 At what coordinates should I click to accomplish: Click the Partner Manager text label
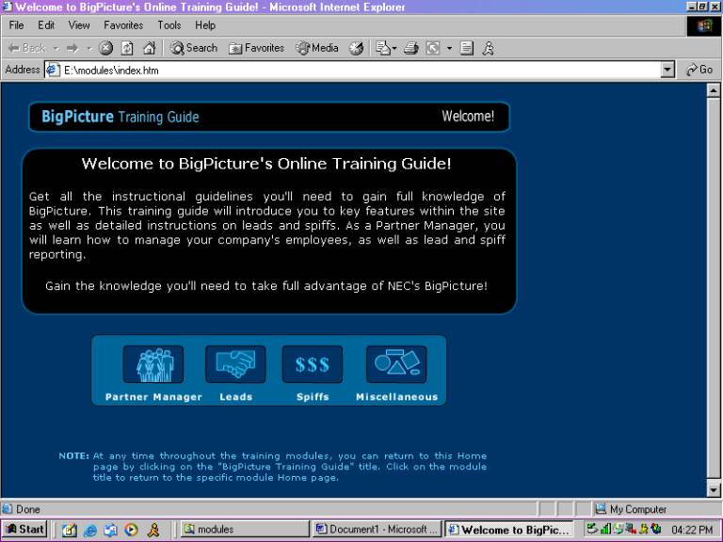tap(153, 397)
